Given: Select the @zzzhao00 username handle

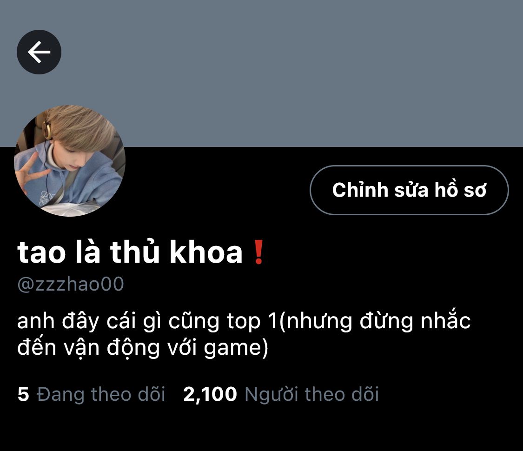Looking at the screenshot, I should click(70, 284).
